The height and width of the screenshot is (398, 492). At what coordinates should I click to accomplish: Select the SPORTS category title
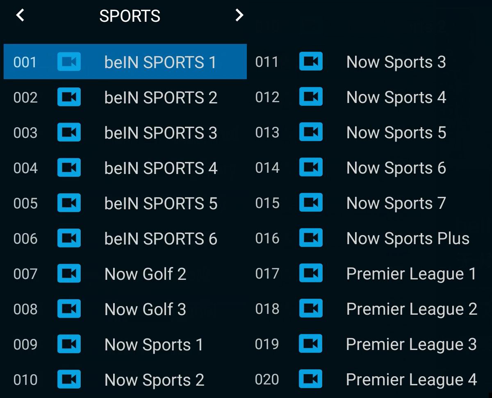(x=130, y=16)
